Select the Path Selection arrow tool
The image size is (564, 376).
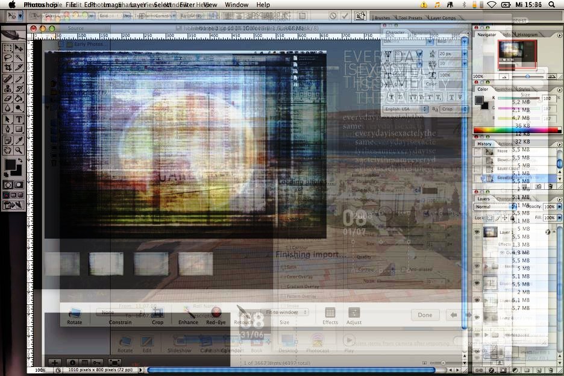tap(8, 119)
